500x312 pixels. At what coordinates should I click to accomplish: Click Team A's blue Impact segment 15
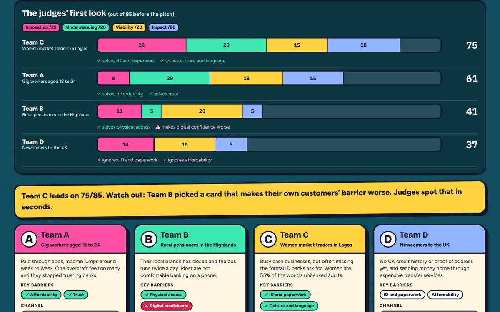[313, 78]
